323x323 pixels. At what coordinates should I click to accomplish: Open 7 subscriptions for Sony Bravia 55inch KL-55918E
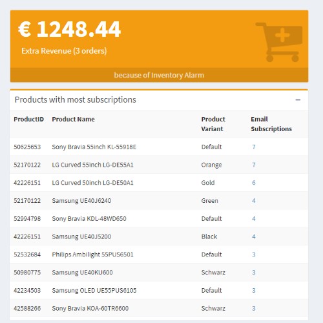click(x=254, y=147)
